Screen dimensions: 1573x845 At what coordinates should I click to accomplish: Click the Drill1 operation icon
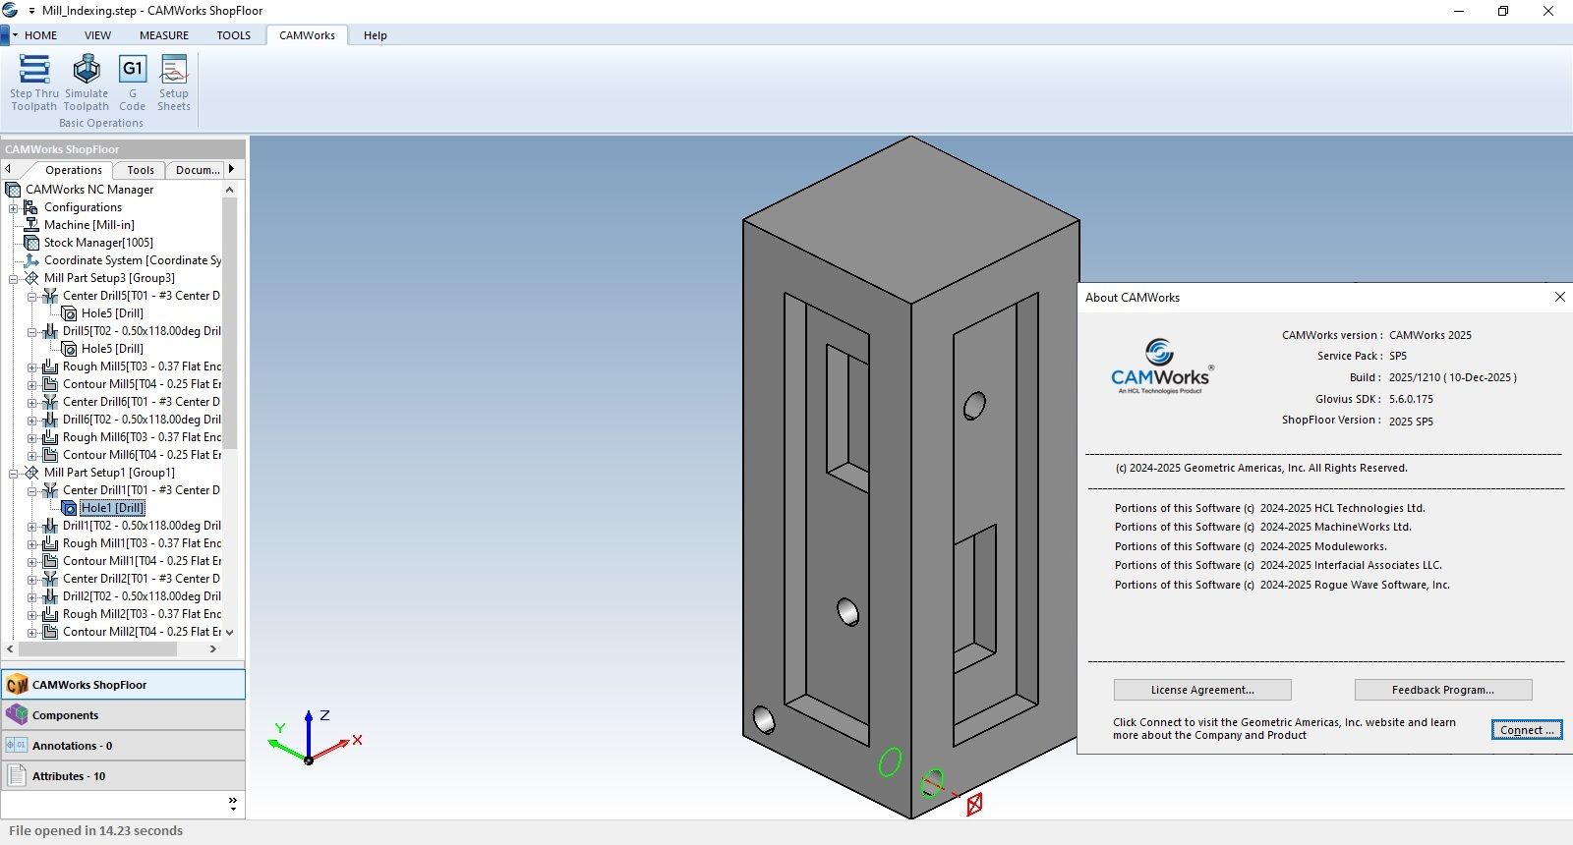[50, 526]
